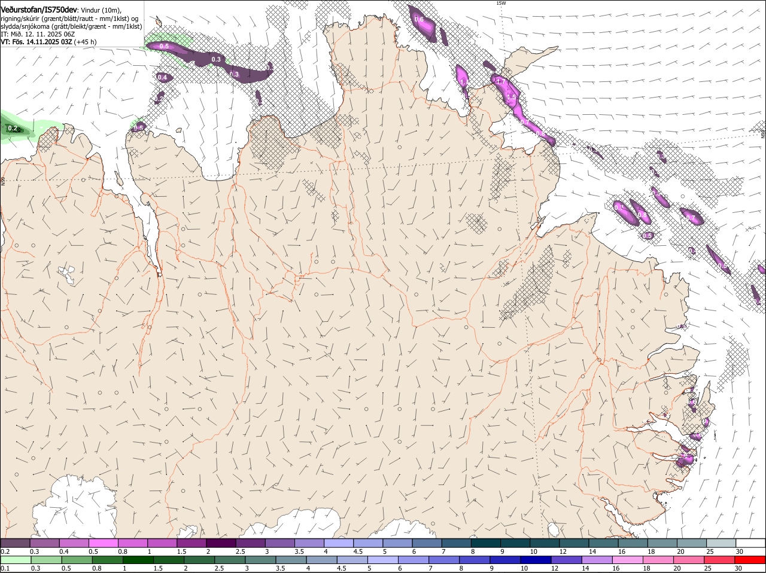Click the 10 label in the upper legend row
This screenshot has width=766, height=573.
tap(533, 551)
